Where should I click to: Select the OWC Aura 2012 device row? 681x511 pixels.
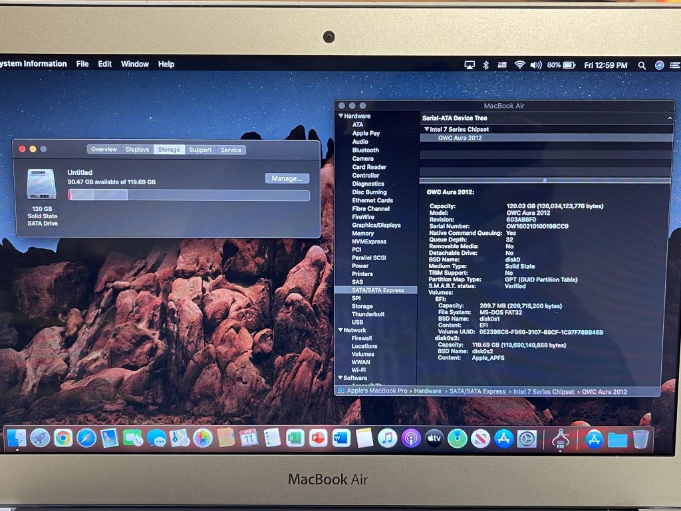[x=460, y=138]
